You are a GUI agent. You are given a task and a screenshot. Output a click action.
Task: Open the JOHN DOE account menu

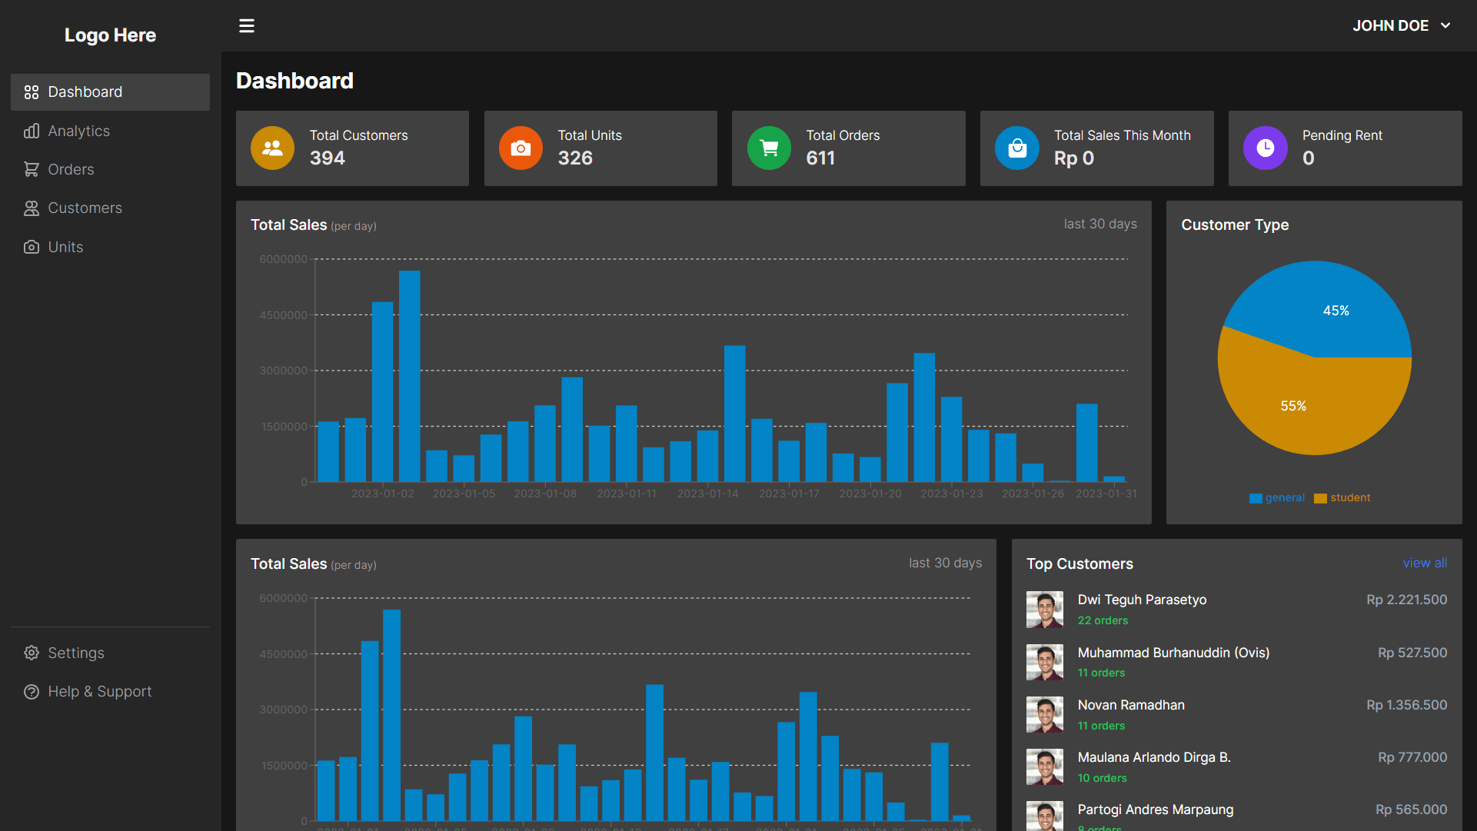[1390, 26]
